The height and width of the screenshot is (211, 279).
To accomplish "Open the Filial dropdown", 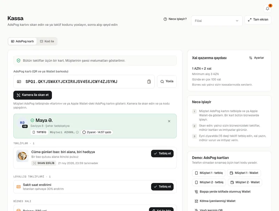I will coord(217,21).
